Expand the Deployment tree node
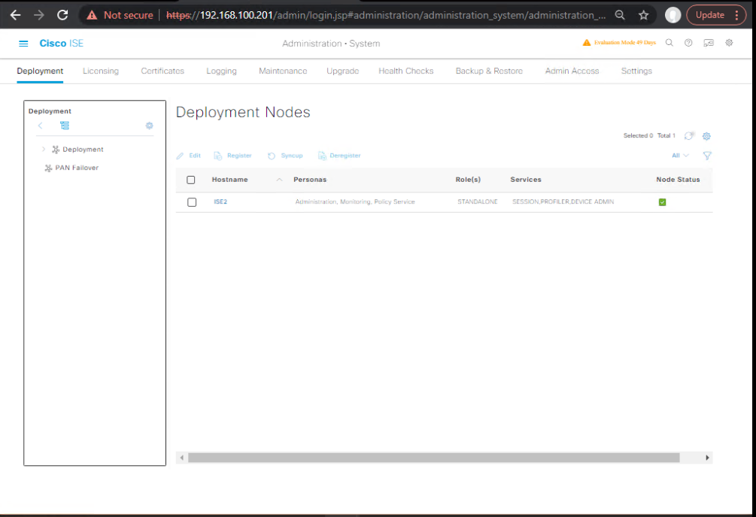Viewport: 756px width, 517px height. (x=44, y=150)
